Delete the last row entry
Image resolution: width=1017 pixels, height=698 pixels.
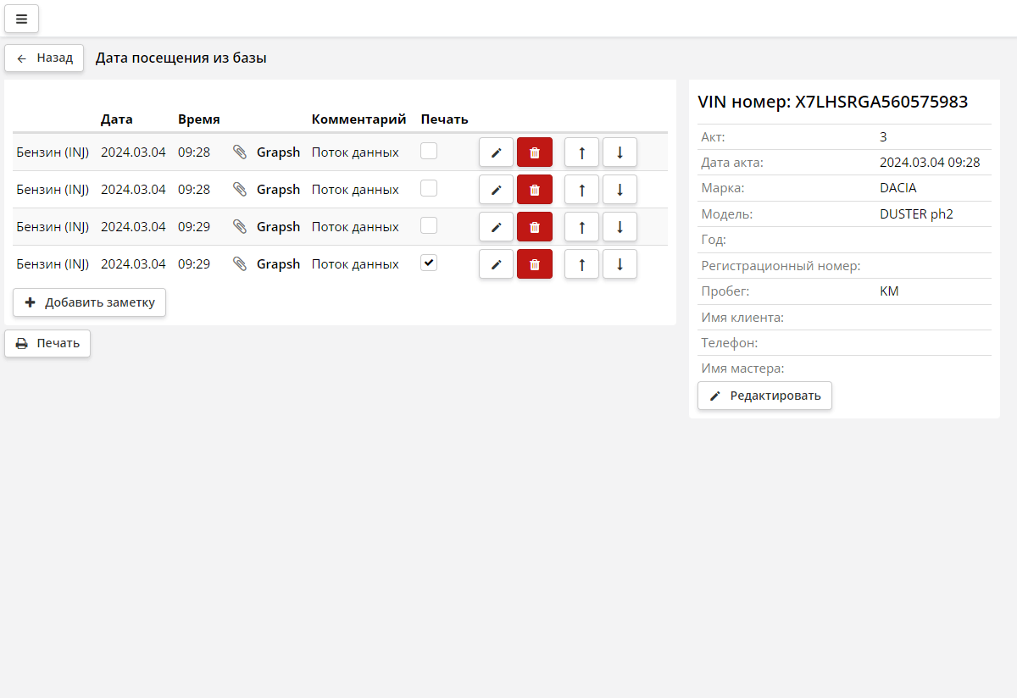point(534,264)
